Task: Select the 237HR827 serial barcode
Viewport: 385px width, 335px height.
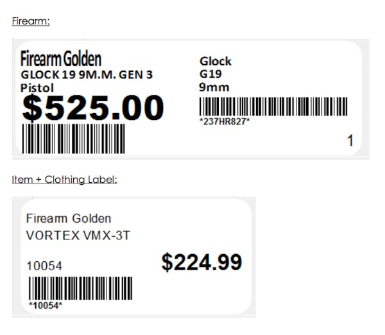Action: pos(273,107)
